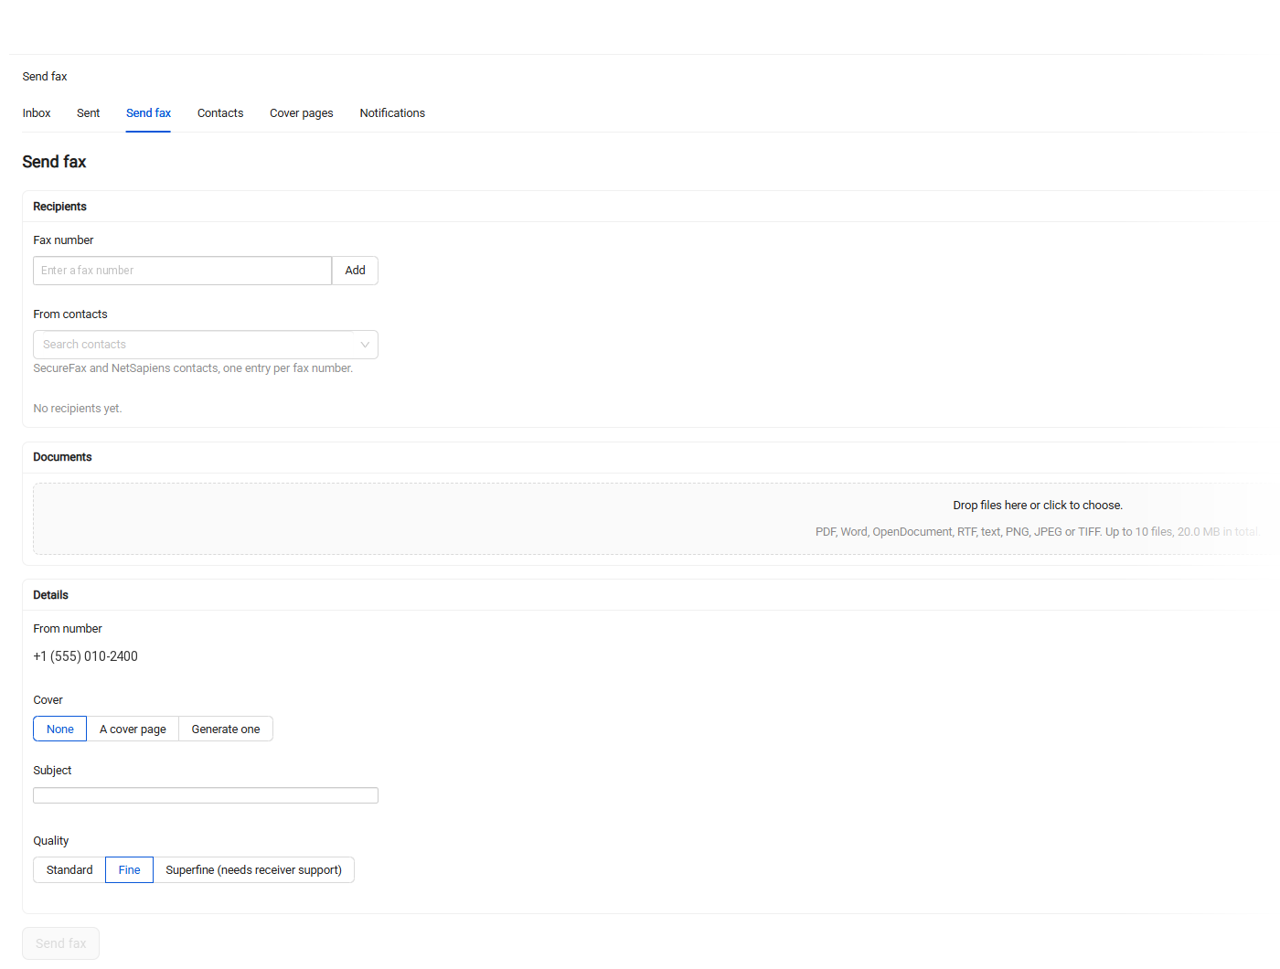Click Add next to fax number
This screenshot has width=1280, height=969.
(x=355, y=271)
